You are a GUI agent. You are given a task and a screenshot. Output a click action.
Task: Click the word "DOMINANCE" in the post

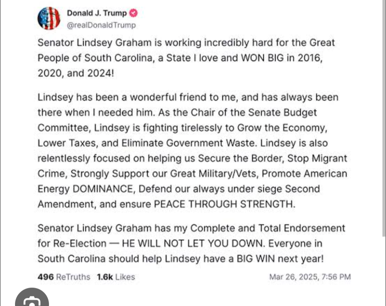click(103, 189)
